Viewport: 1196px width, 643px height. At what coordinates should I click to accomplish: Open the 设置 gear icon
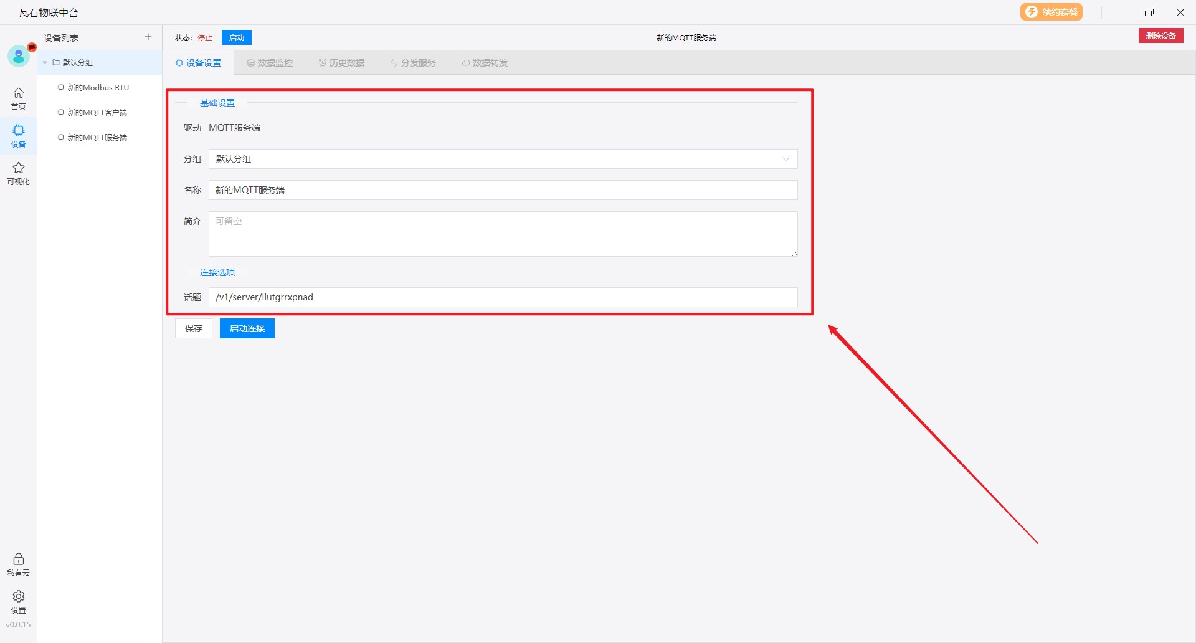click(x=19, y=602)
